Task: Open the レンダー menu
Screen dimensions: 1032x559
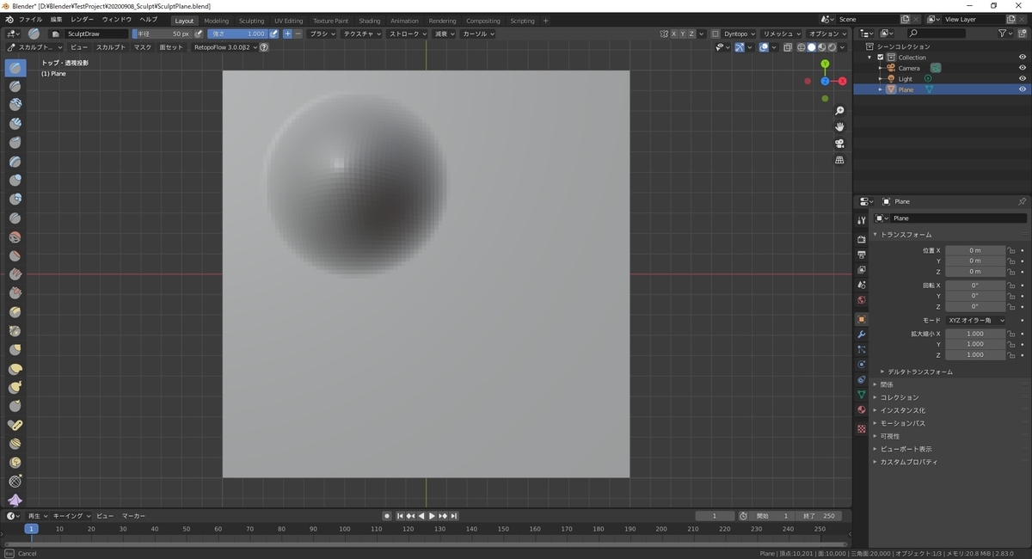Action: tap(83, 19)
